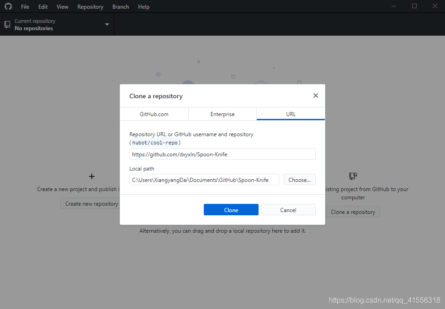Cancel the clone dialog

coord(288,210)
